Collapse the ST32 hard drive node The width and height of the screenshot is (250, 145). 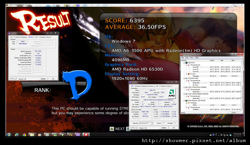tap(184, 78)
